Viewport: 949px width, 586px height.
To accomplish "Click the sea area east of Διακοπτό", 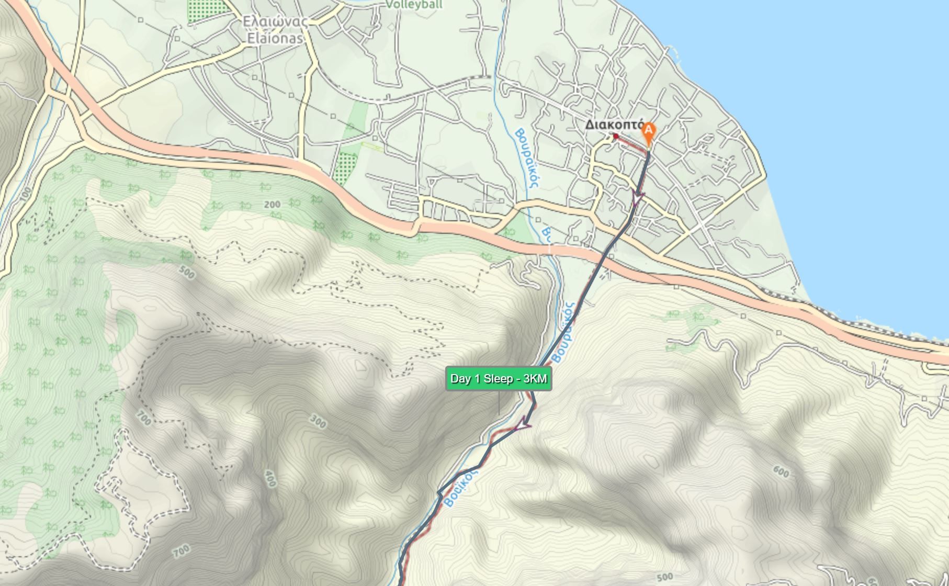I will click(863, 131).
